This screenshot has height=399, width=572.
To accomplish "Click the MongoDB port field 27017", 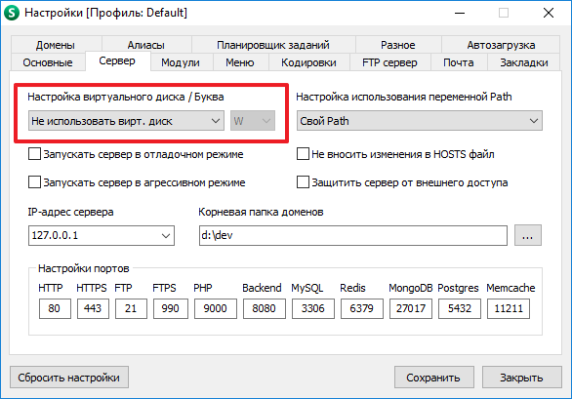I will click(411, 308).
